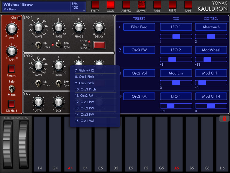Toggle the Legato button
This screenshot has height=173, width=230.
click(11, 69)
